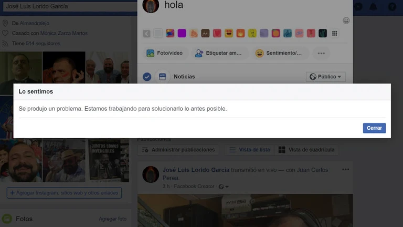Open the Público audience dropdown
The height and width of the screenshot is (227, 403).
point(325,77)
